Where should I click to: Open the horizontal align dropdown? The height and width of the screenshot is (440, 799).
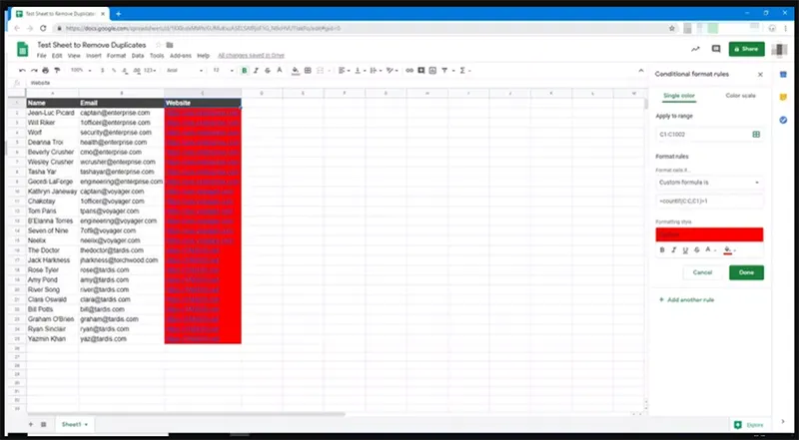coord(344,70)
